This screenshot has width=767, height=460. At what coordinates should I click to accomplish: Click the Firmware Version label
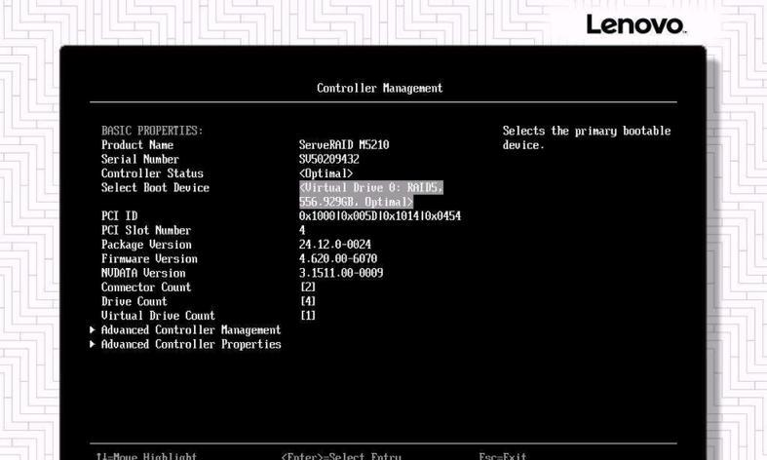(x=149, y=259)
